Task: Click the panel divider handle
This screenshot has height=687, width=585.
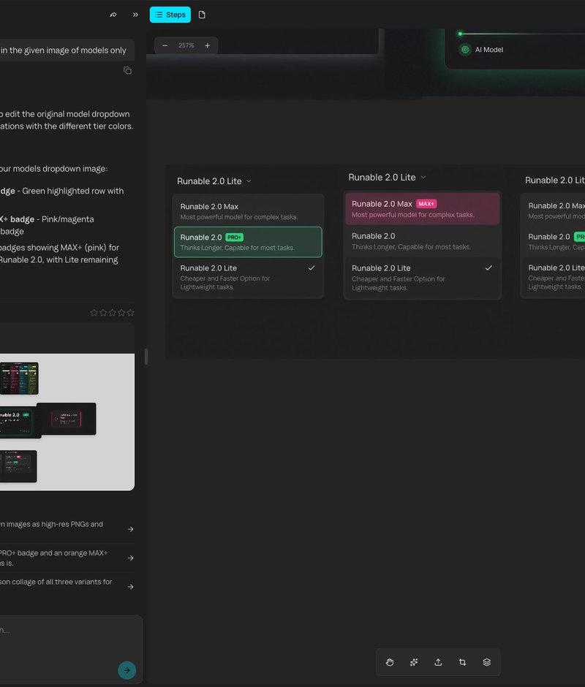Action: point(146,357)
